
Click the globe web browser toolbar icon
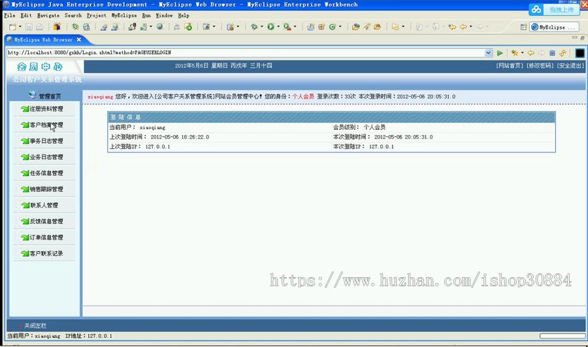tap(160, 27)
